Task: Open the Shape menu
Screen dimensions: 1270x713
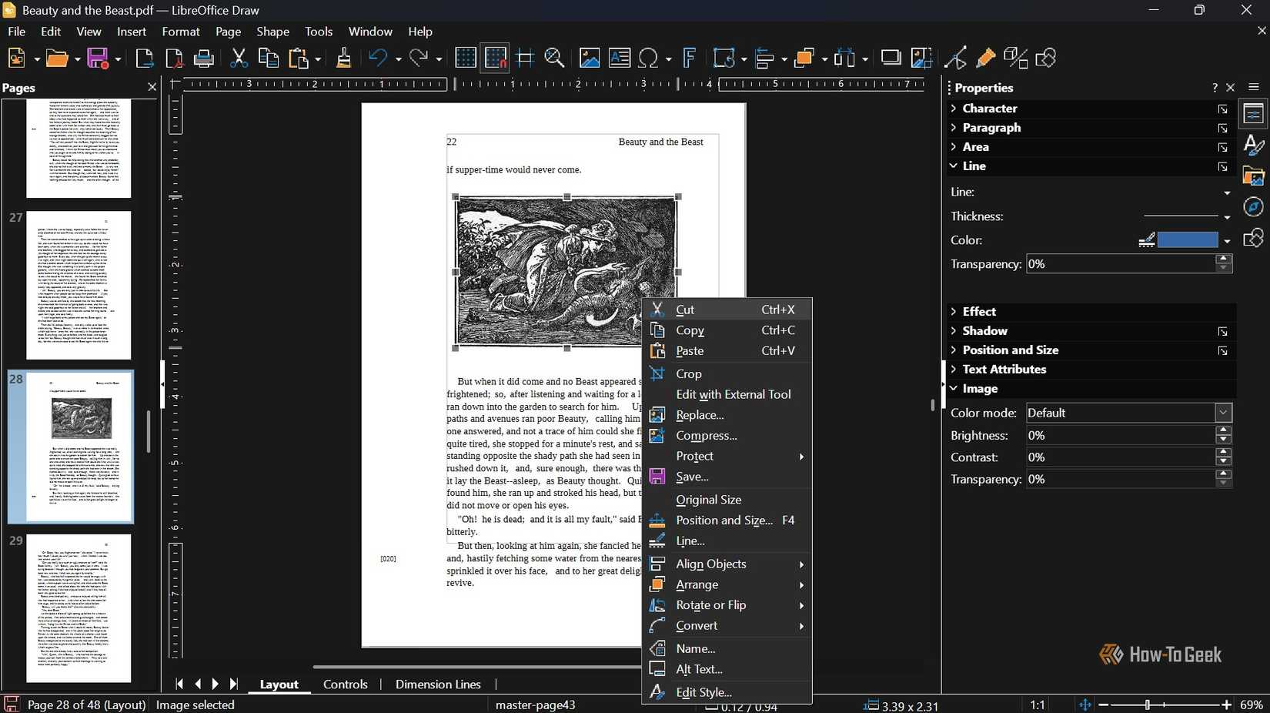Action: point(273,32)
